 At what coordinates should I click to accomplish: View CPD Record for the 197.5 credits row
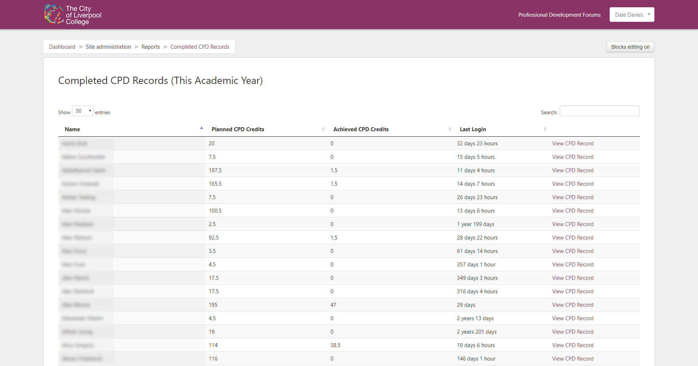(x=573, y=170)
